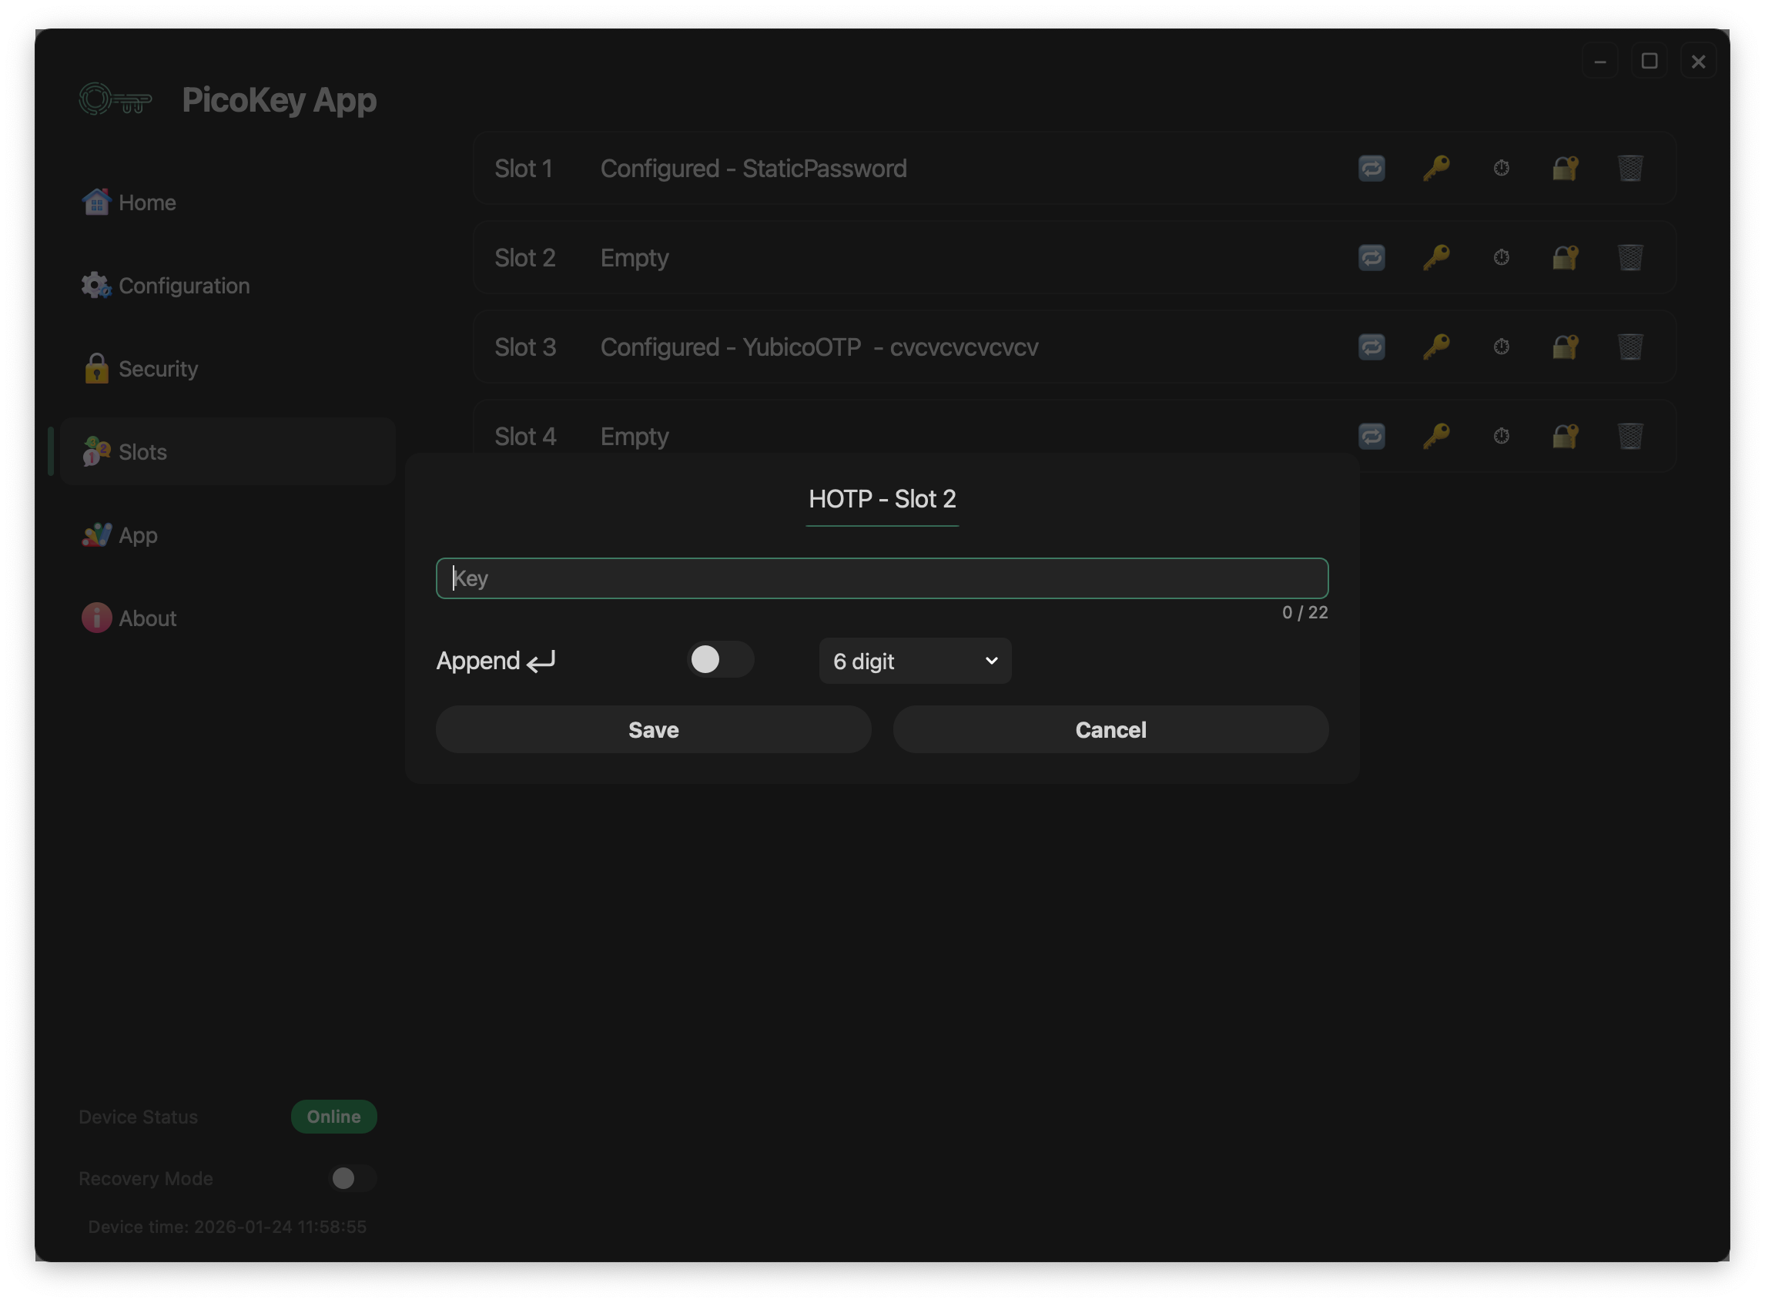Click the PicoKey key logo
Image resolution: width=1765 pixels, height=1303 pixels.
tap(116, 100)
